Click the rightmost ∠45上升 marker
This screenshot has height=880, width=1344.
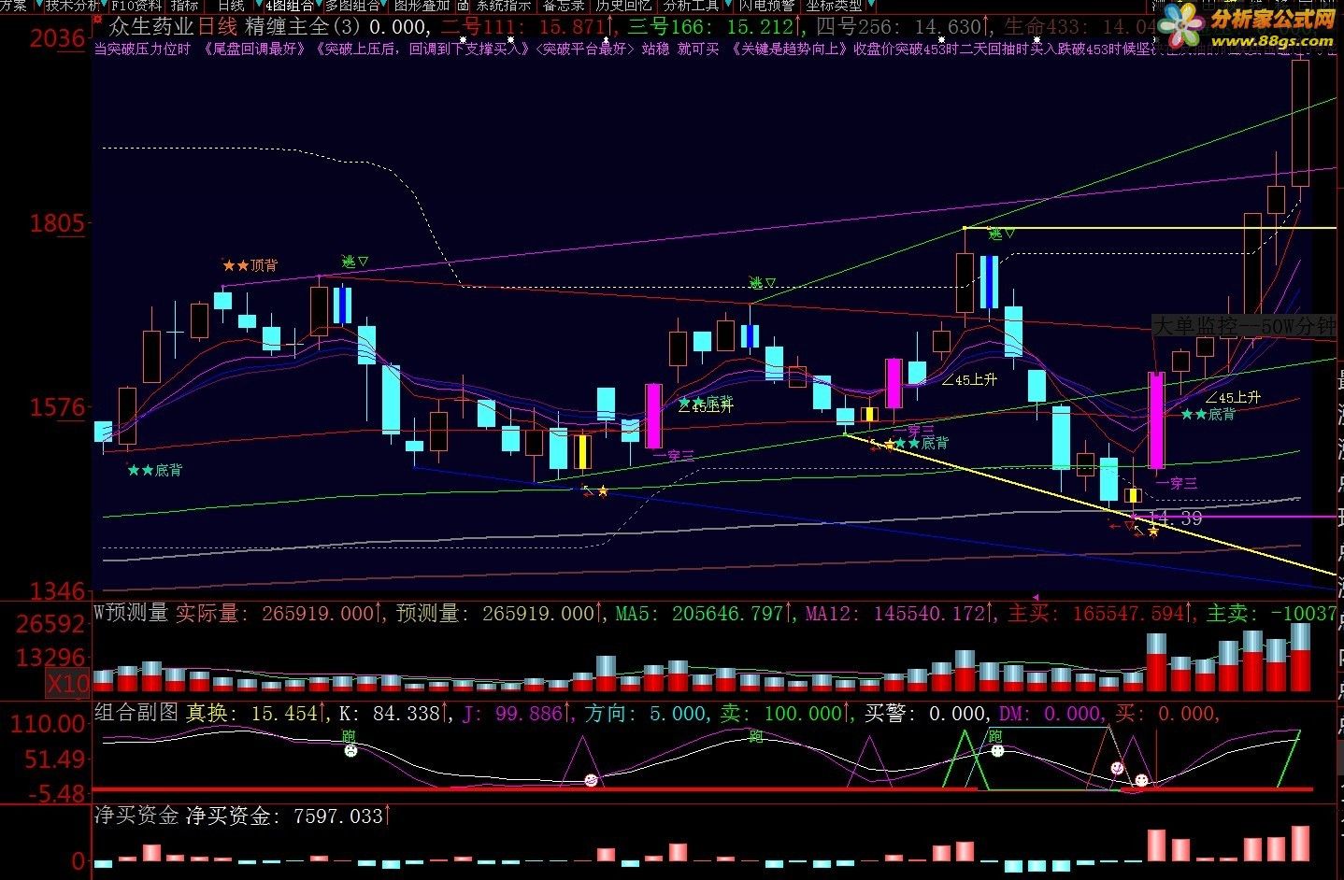pyautogui.click(x=1231, y=397)
